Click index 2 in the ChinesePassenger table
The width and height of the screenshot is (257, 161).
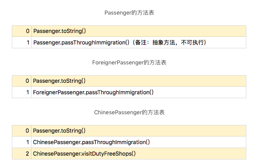pyautogui.click(x=27, y=154)
